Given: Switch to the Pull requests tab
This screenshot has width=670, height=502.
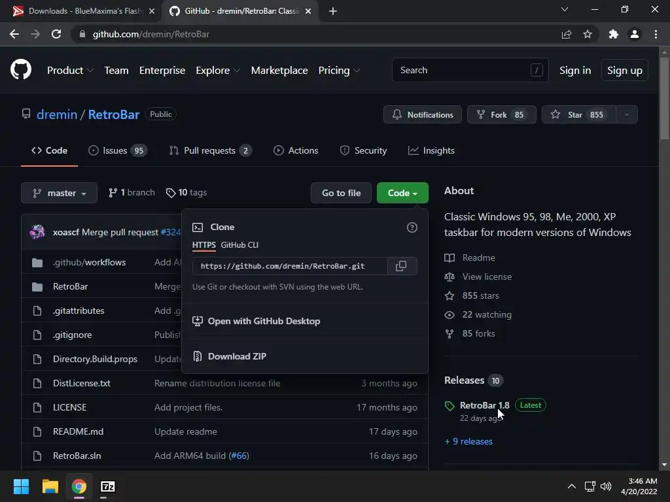Looking at the screenshot, I should pyautogui.click(x=210, y=150).
